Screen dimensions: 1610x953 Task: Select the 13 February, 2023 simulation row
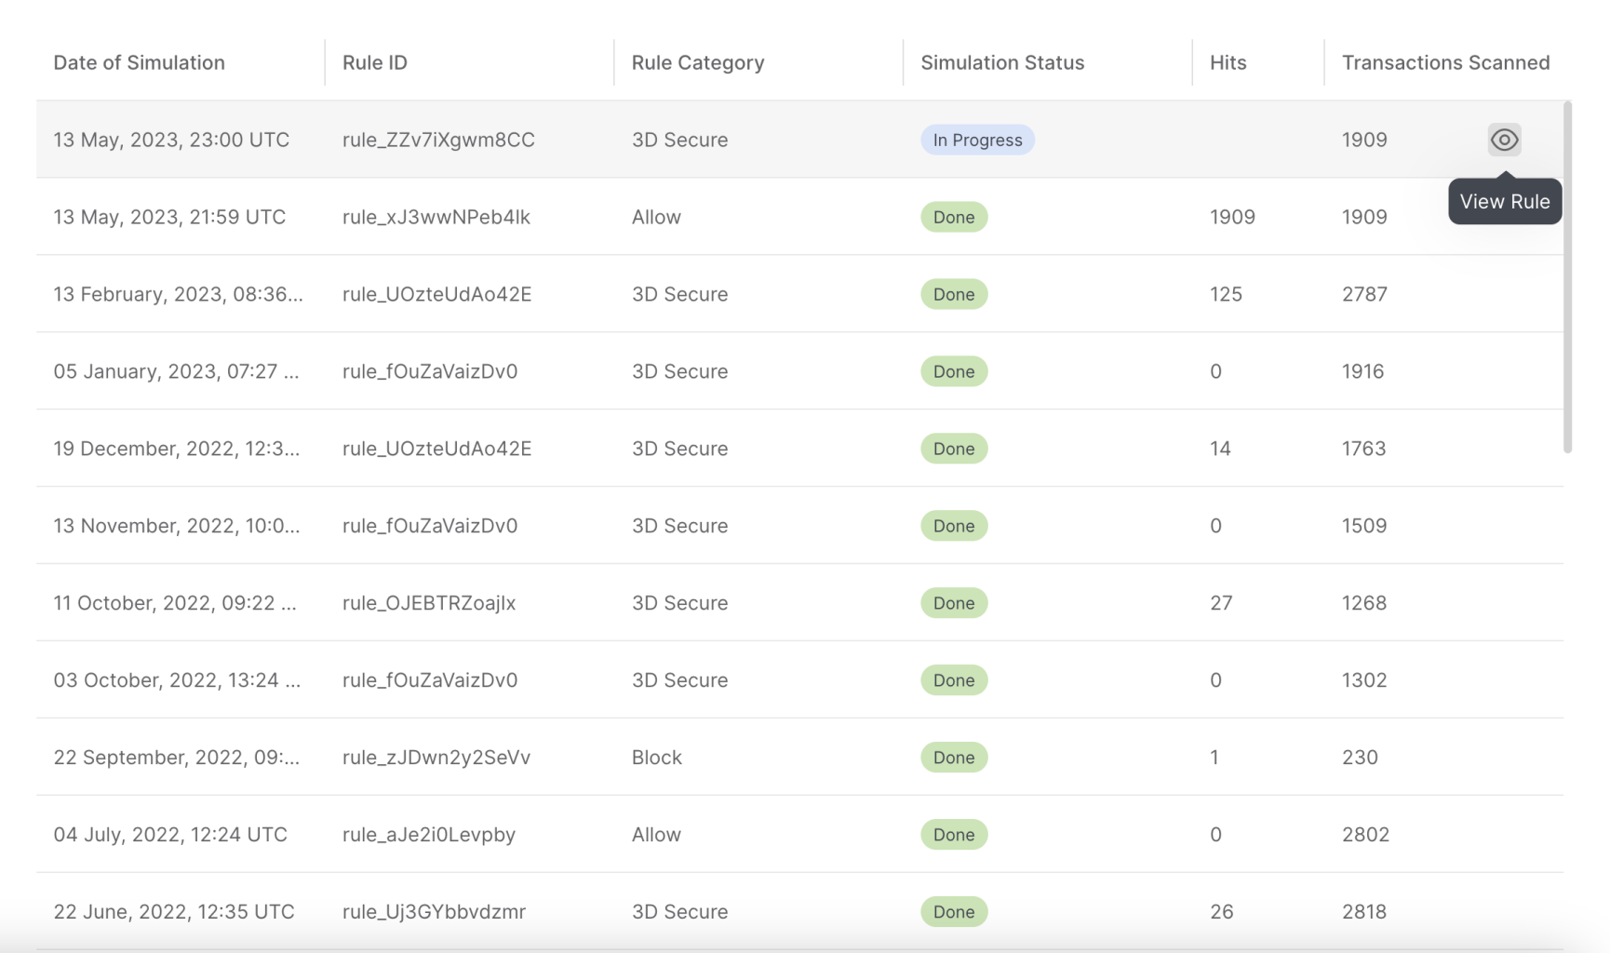pos(178,294)
